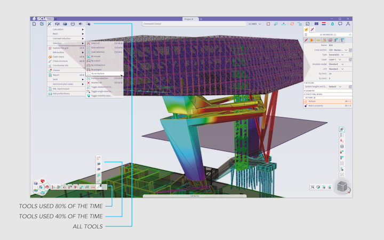
Task: Click the orange refresh arrows toolbar icon
Action: tap(292, 24)
